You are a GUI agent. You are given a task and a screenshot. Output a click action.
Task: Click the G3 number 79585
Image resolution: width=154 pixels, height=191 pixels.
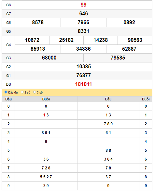pos(118,58)
